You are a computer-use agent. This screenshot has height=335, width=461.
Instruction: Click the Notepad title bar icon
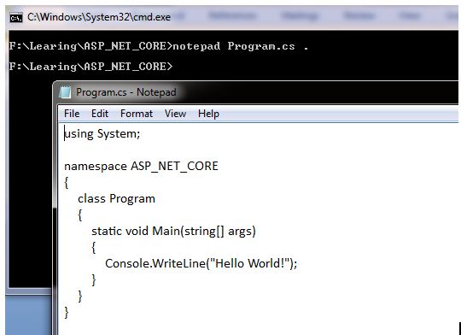(x=65, y=92)
